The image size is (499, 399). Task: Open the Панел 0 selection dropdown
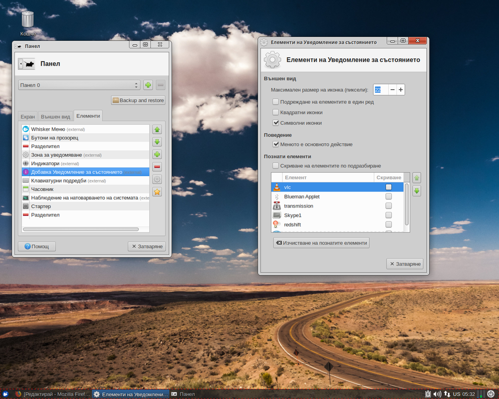pos(79,85)
